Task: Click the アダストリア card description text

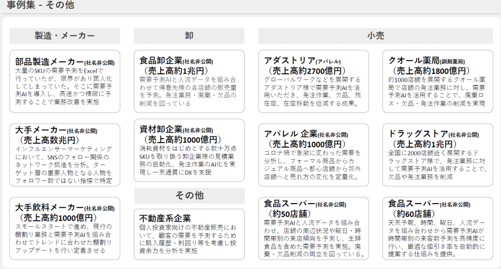Action: point(313,92)
